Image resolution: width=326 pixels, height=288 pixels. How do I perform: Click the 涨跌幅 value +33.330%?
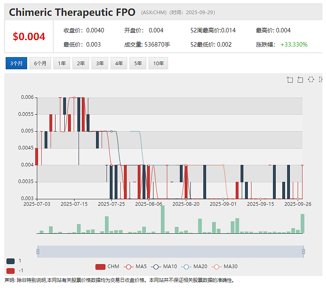pyautogui.click(x=294, y=45)
